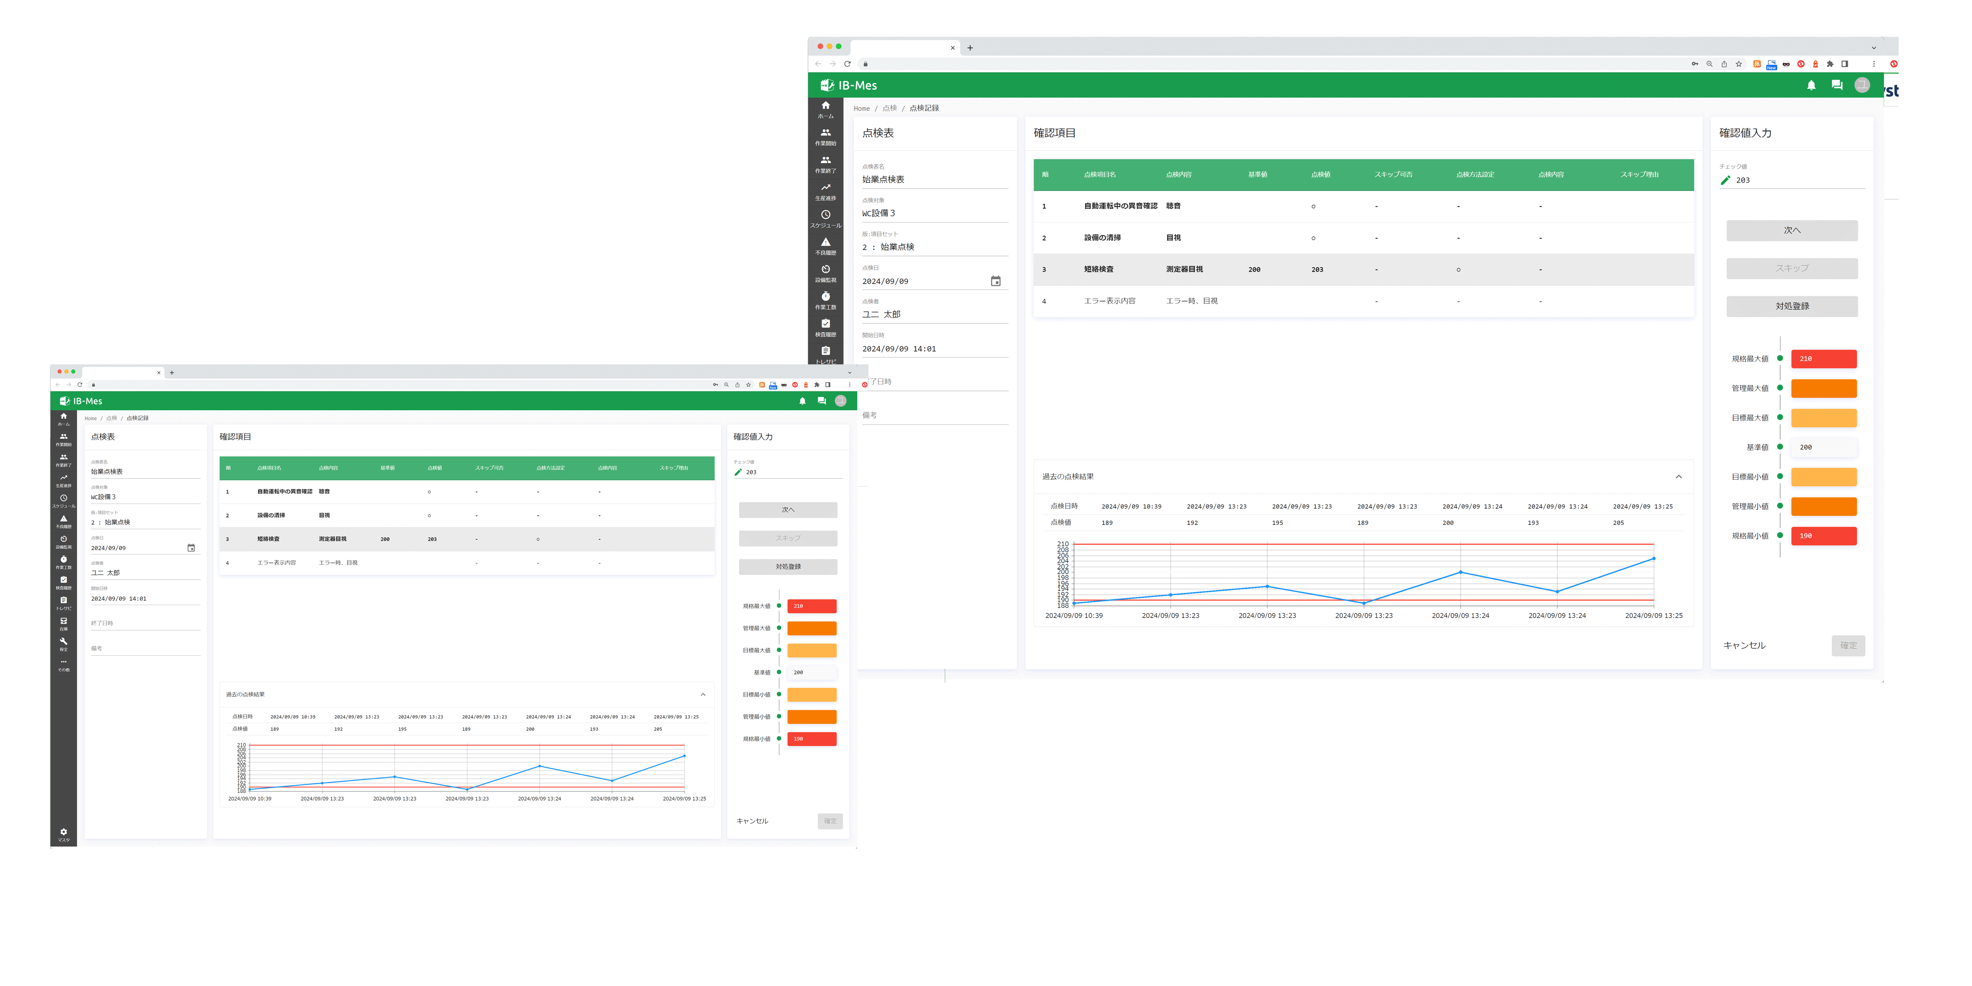Viewport: 1972px width, 986px height.
Task: Click the notification bell in the smaller window
Action: click(x=802, y=401)
